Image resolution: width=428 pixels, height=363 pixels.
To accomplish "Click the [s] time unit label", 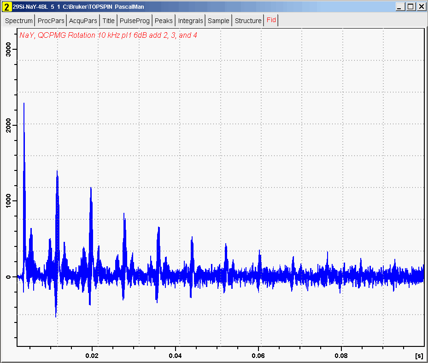I will (419, 356).
